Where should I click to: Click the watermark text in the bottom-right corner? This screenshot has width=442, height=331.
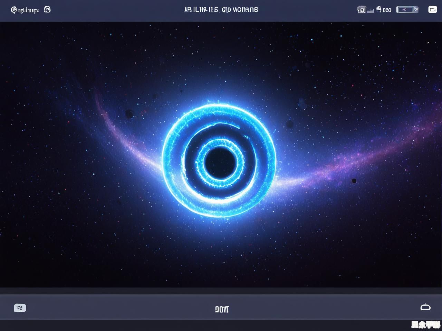(425, 325)
